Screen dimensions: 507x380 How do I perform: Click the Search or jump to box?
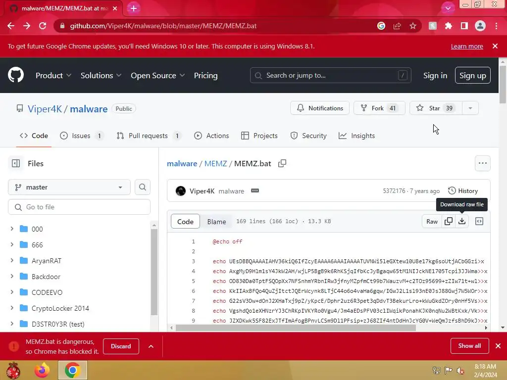pos(330,75)
